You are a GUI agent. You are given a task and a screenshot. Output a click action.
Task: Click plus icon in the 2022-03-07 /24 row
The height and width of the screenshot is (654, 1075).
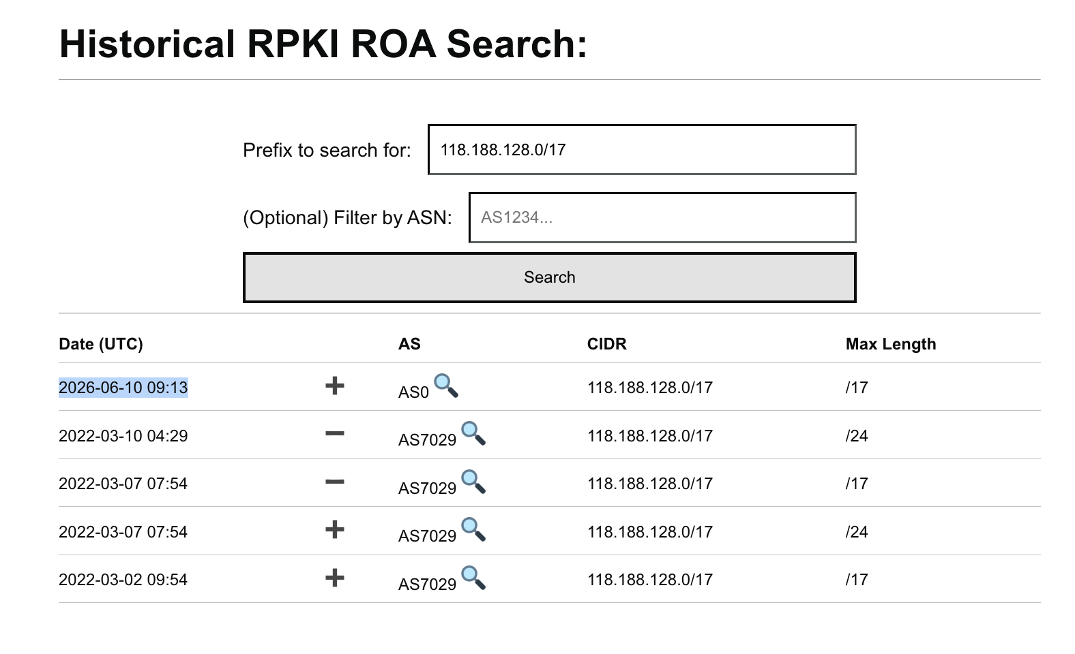click(335, 529)
